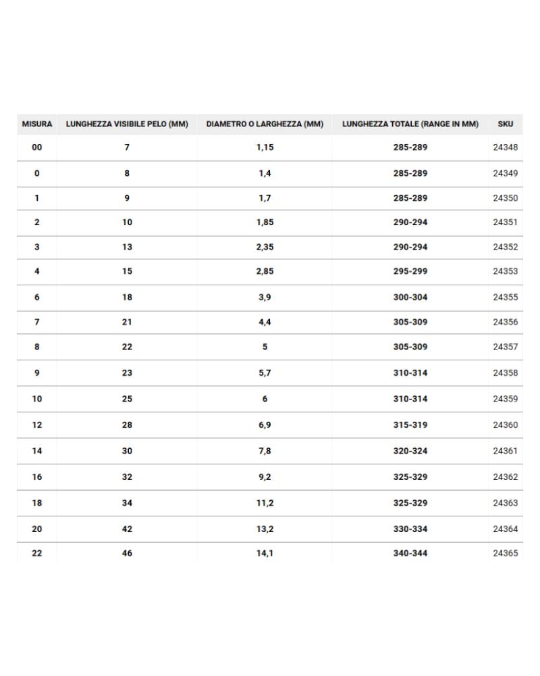Click the diameter value 9,2

point(265,477)
